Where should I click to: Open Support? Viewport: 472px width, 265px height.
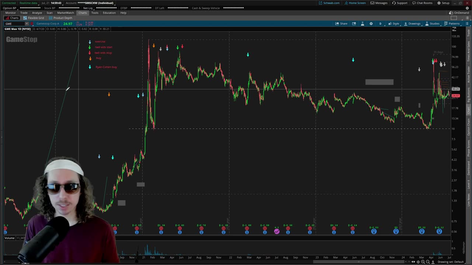tap(400, 3)
